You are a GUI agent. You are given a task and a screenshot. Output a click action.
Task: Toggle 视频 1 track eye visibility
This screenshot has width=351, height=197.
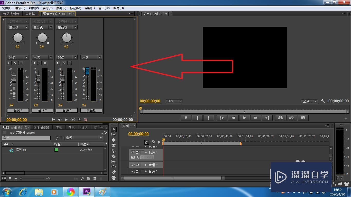coord(133,152)
